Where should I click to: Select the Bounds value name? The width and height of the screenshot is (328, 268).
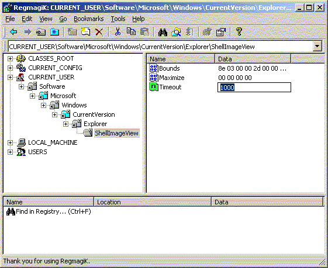coord(170,68)
